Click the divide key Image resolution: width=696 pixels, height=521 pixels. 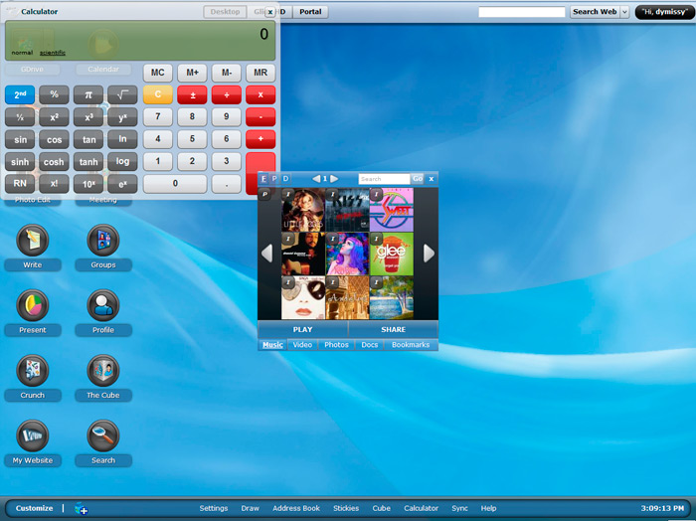(227, 94)
